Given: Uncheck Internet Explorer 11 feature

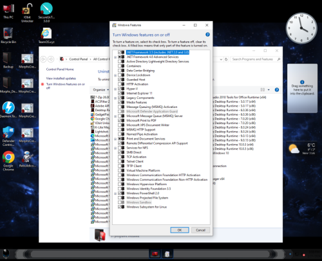Looking at the screenshot, I should coord(120,93).
